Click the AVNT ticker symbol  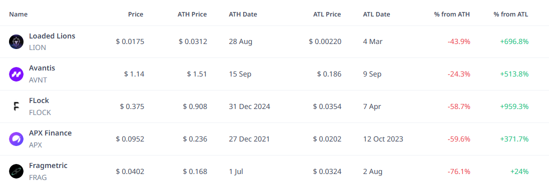coord(38,80)
